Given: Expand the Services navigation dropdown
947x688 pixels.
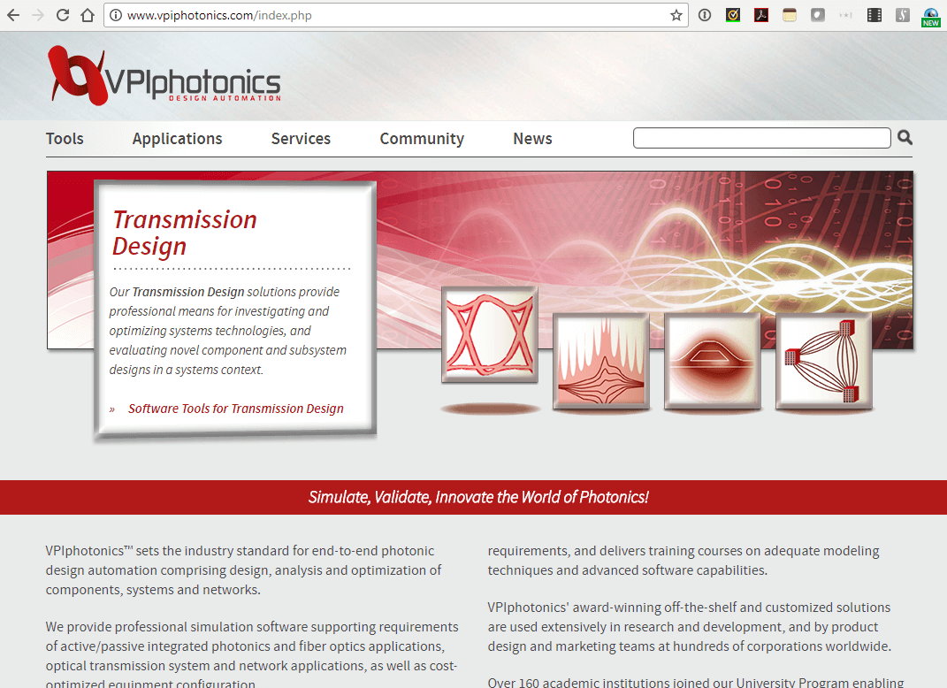Looking at the screenshot, I should (x=301, y=139).
